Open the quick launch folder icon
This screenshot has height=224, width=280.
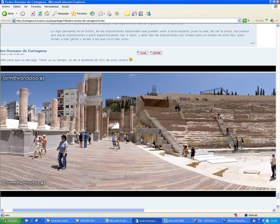coord(27,221)
